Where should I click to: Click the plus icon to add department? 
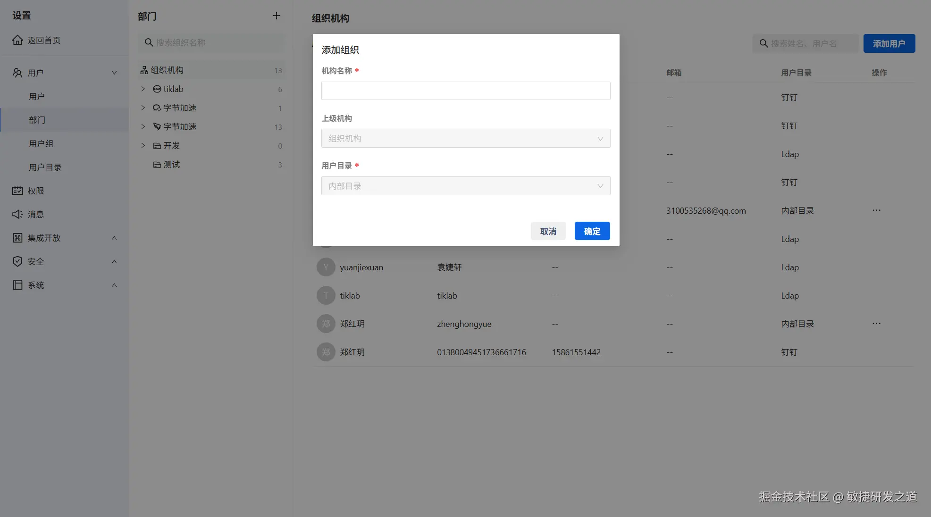pos(277,16)
